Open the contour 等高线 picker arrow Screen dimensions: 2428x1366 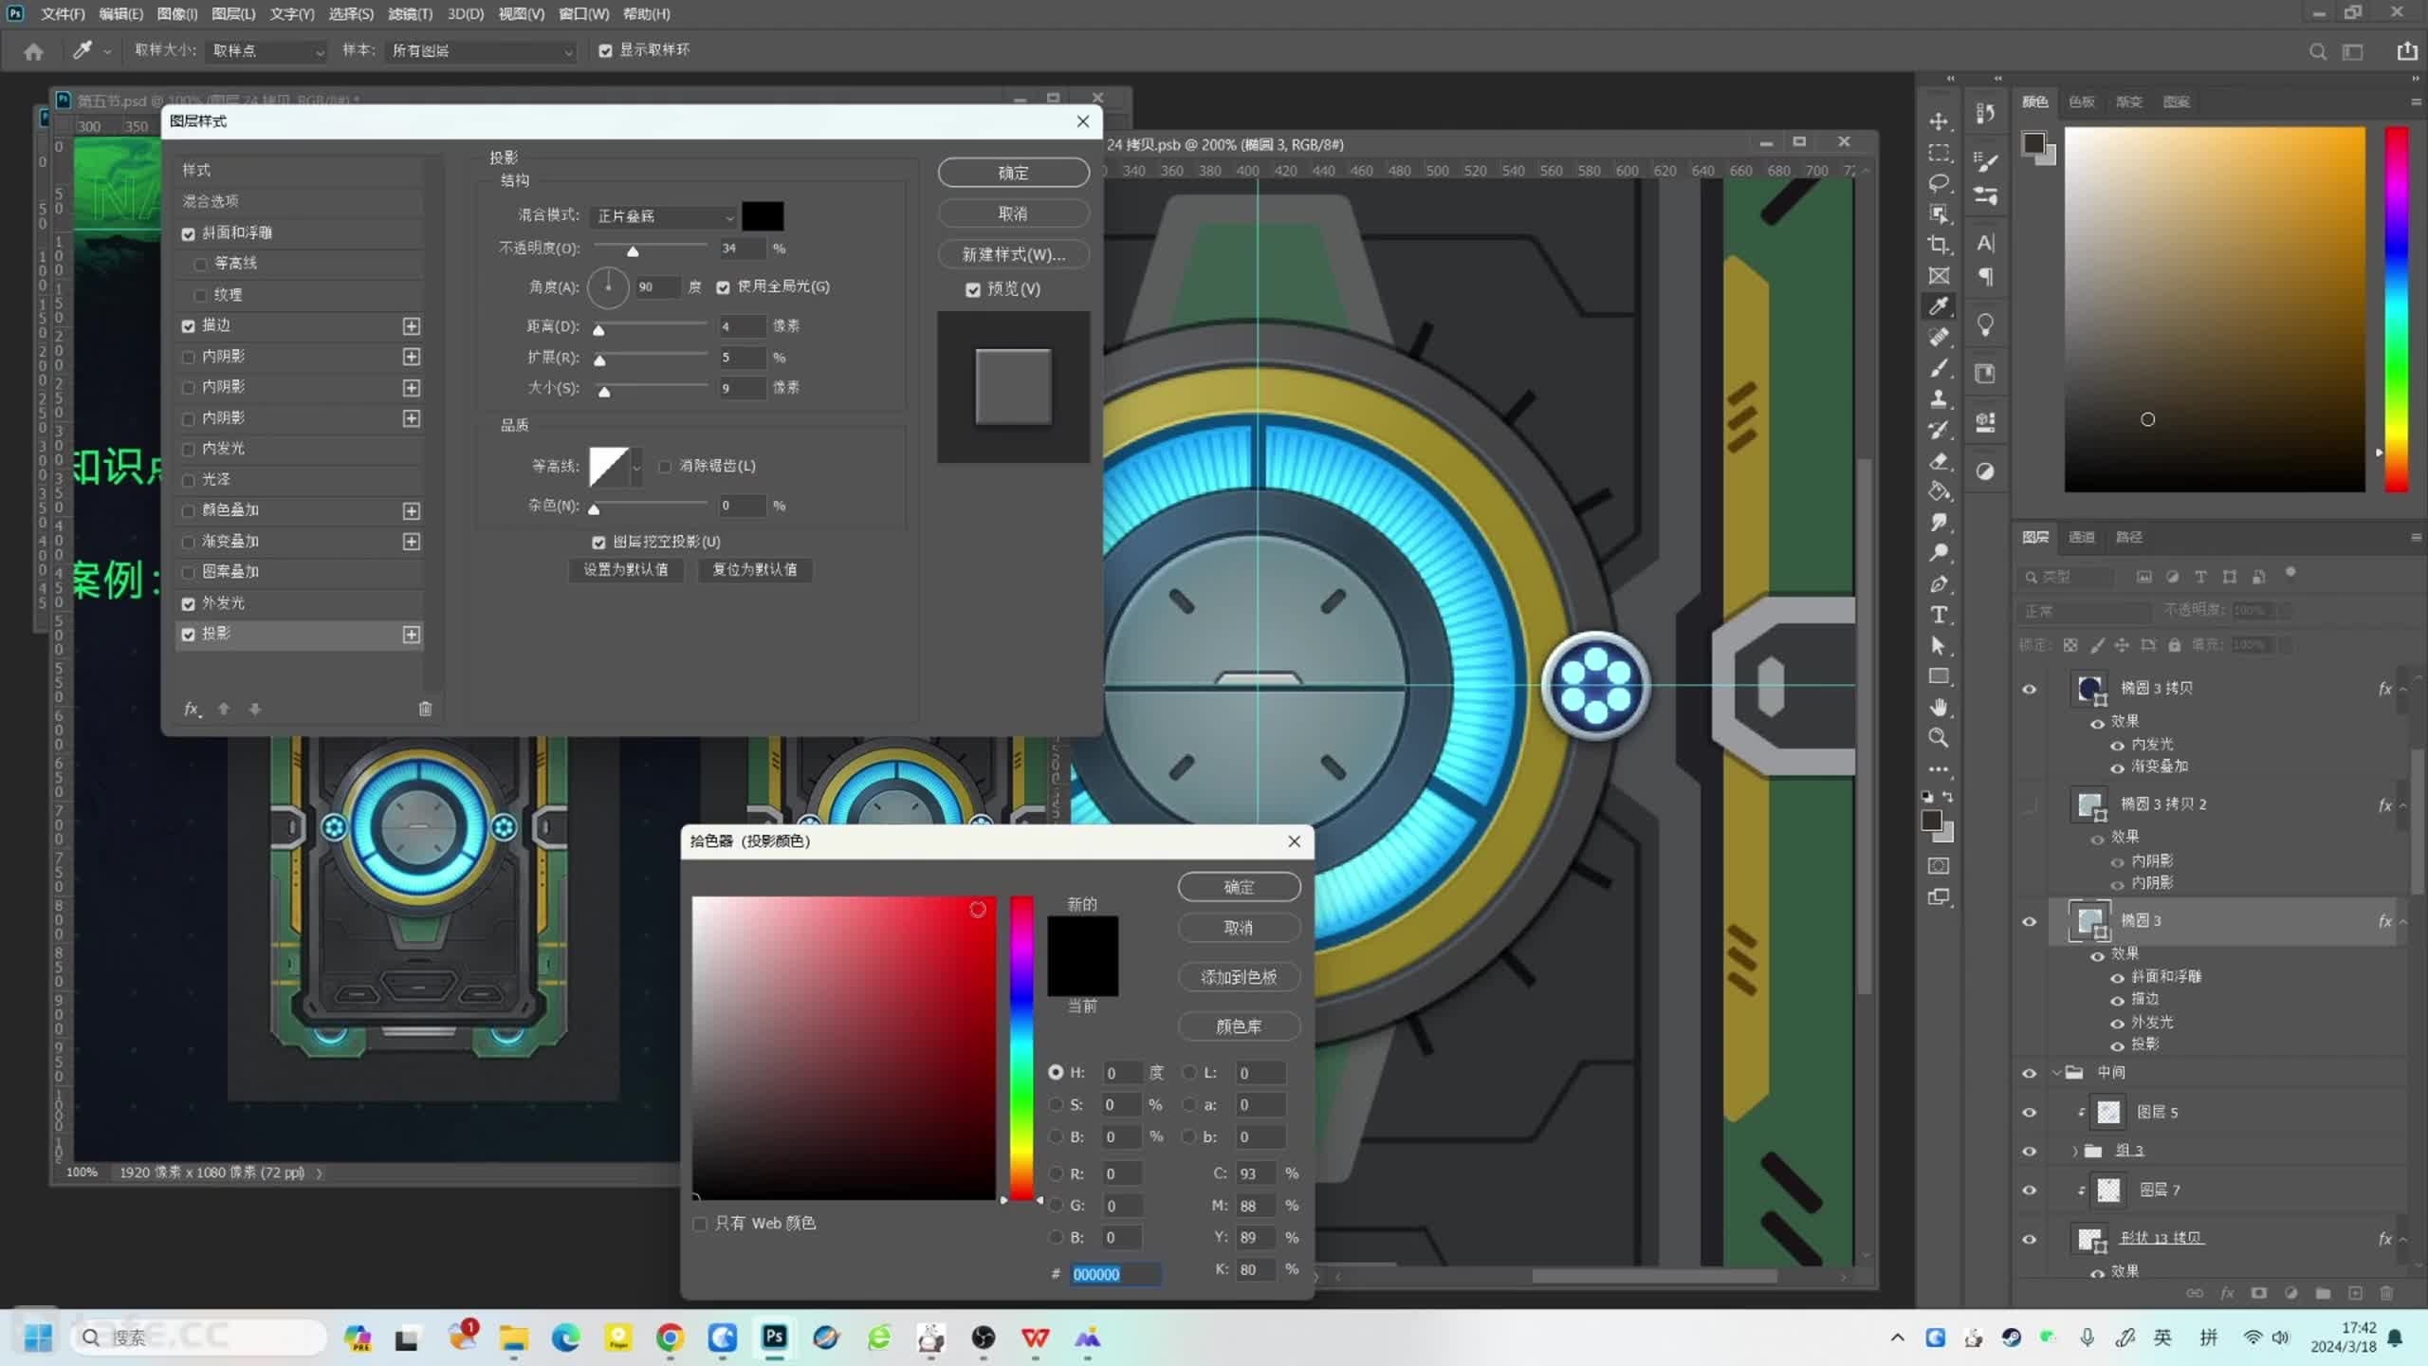coord(636,467)
